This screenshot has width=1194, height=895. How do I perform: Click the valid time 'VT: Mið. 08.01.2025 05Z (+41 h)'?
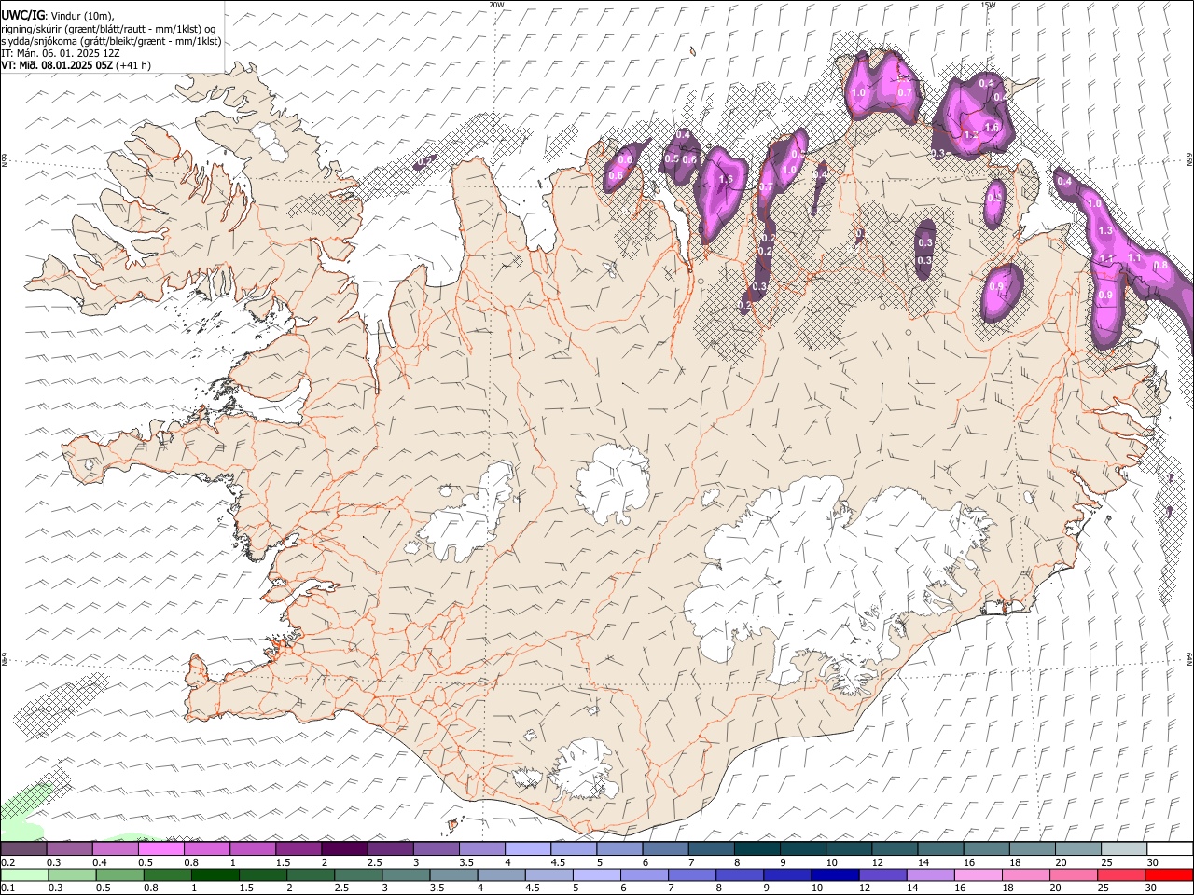coord(76,65)
